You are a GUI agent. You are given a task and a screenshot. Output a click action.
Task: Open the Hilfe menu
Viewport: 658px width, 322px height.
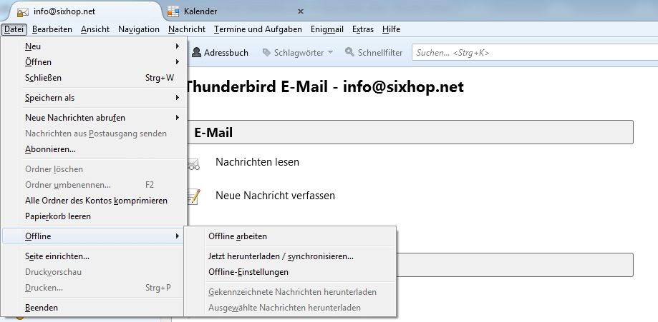(x=391, y=29)
